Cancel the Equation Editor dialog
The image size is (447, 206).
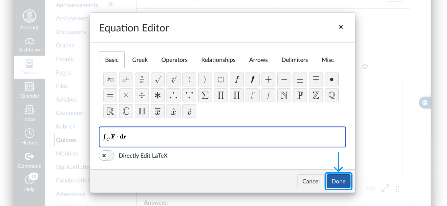click(311, 181)
